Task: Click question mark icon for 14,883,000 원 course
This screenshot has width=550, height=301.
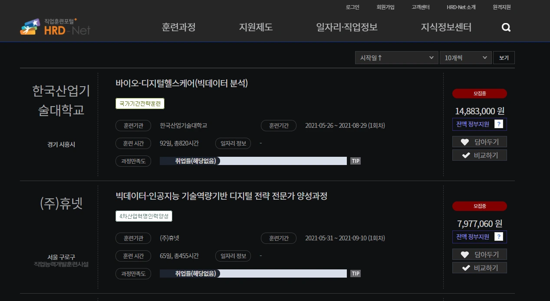Action: tap(499, 124)
